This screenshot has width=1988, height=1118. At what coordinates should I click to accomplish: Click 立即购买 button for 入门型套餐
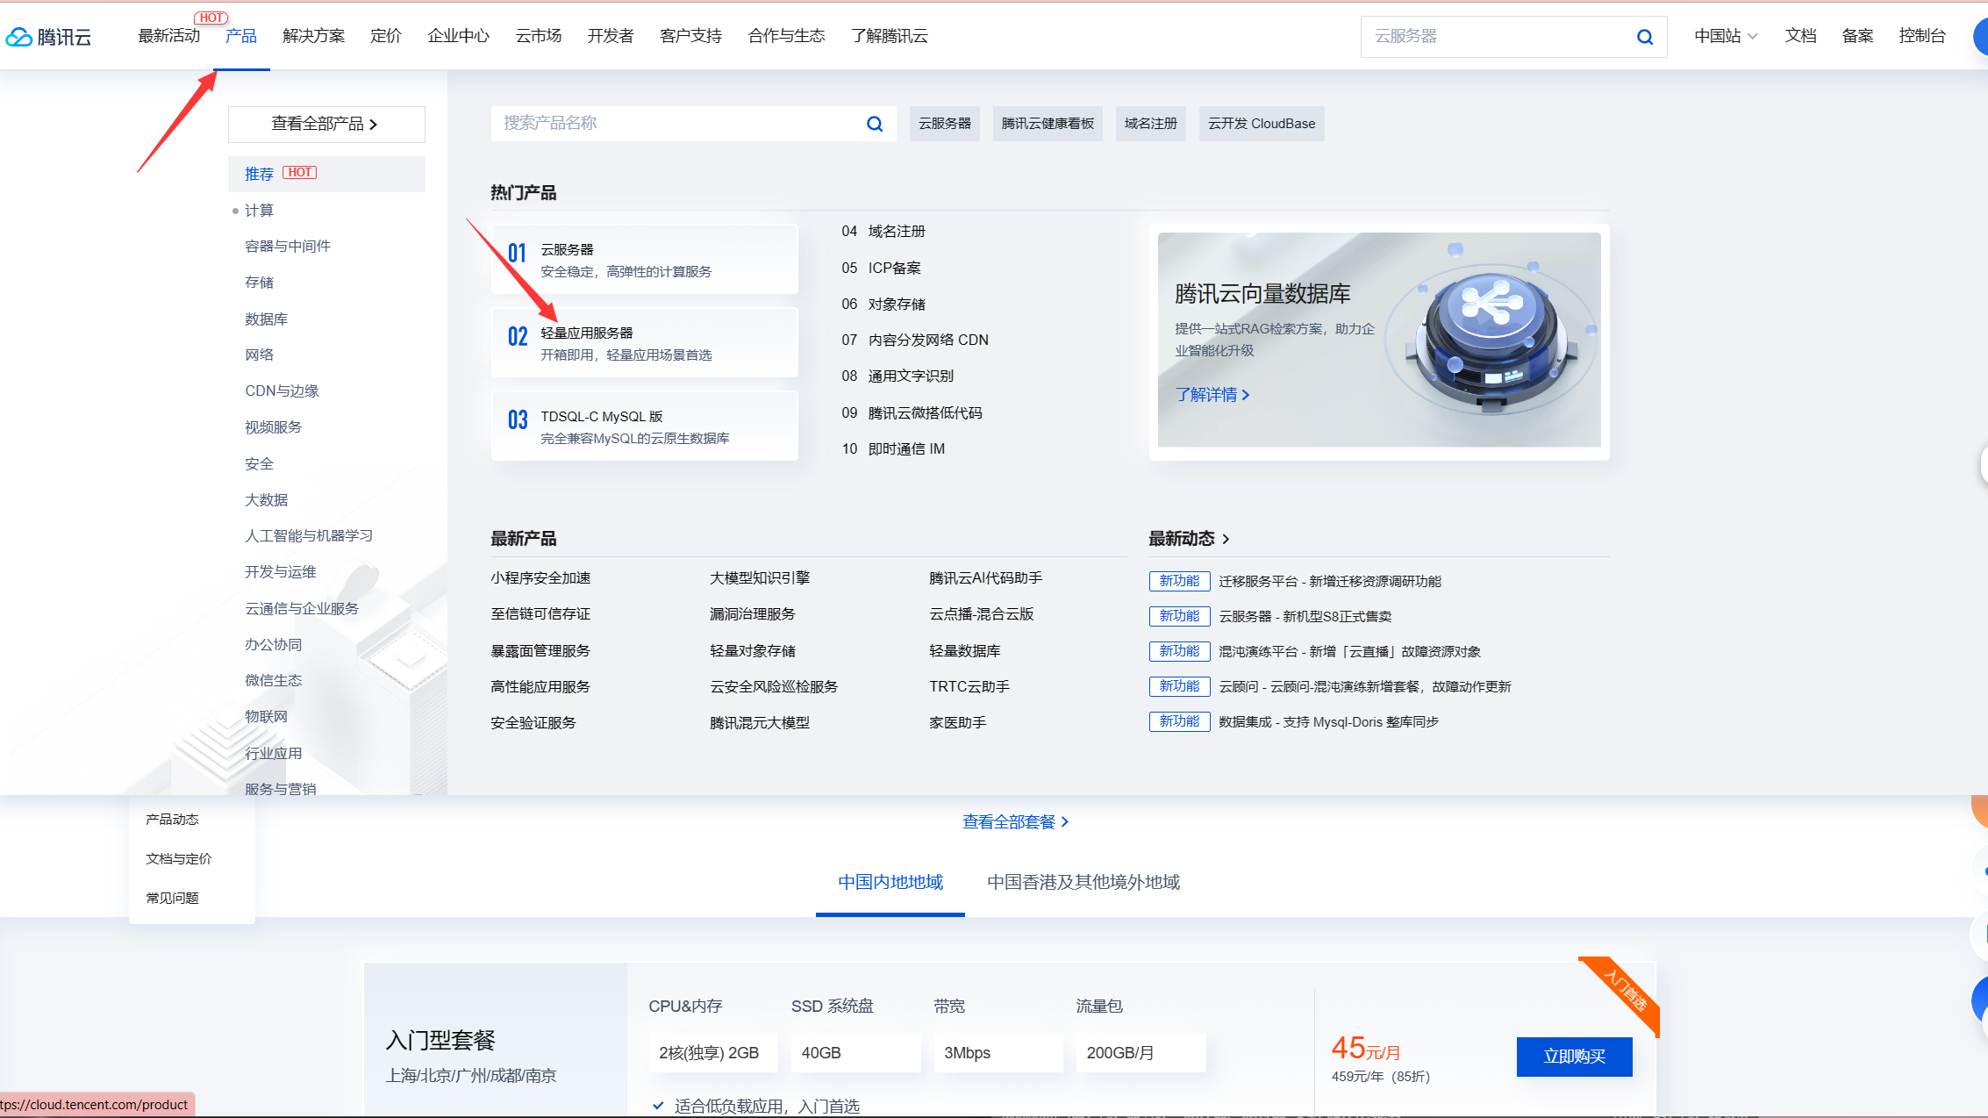coord(1575,1057)
